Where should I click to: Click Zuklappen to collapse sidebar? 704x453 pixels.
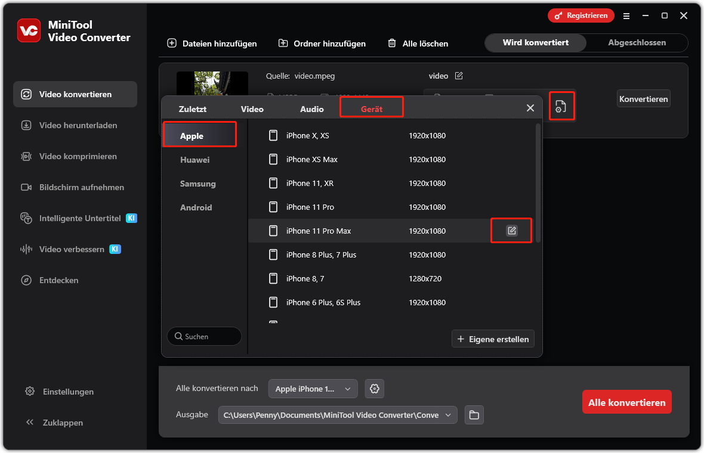click(54, 423)
